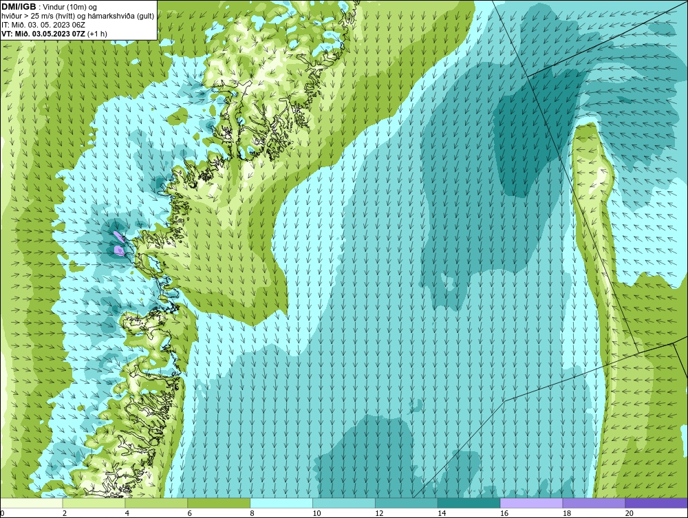688x518 pixels.
Task: Click the legend scale label '0'
Action: (x=2, y=513)
